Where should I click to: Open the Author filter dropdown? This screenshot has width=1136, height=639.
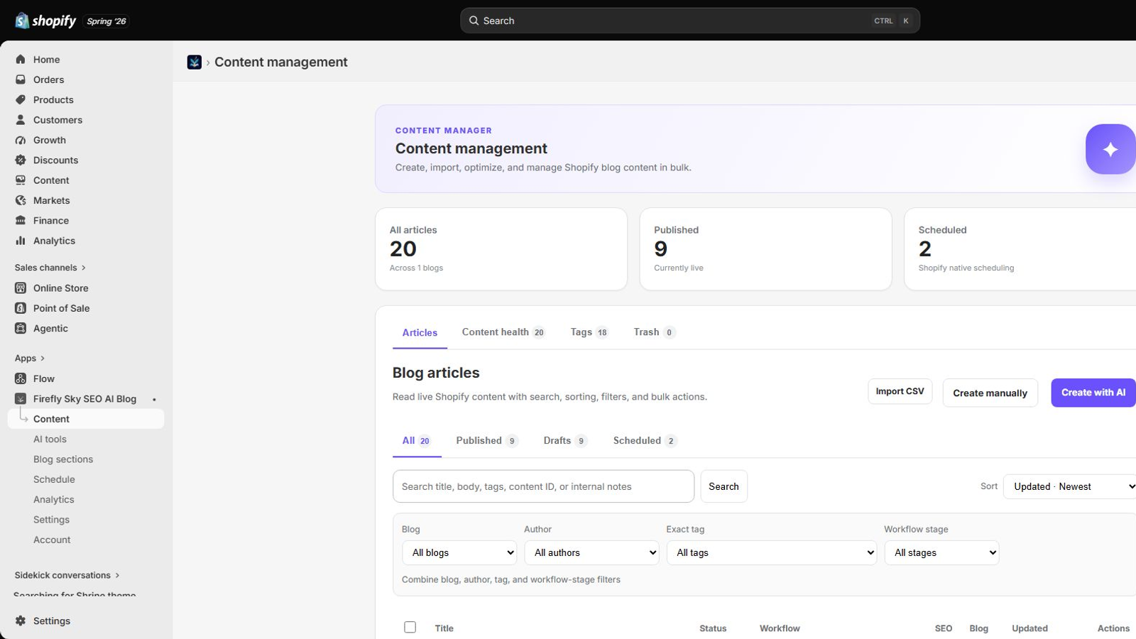(x=592, y=552)
